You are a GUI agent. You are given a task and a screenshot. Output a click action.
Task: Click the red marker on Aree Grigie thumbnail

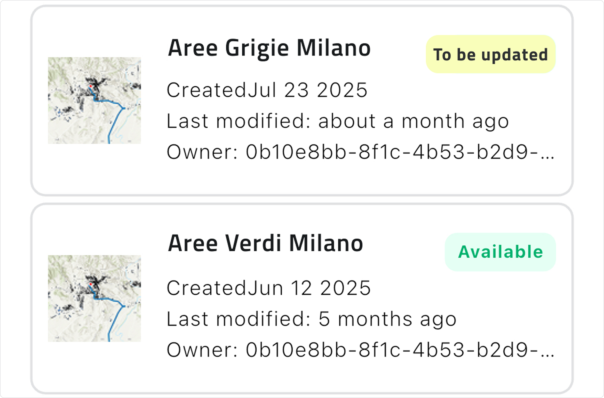(91, 86)
